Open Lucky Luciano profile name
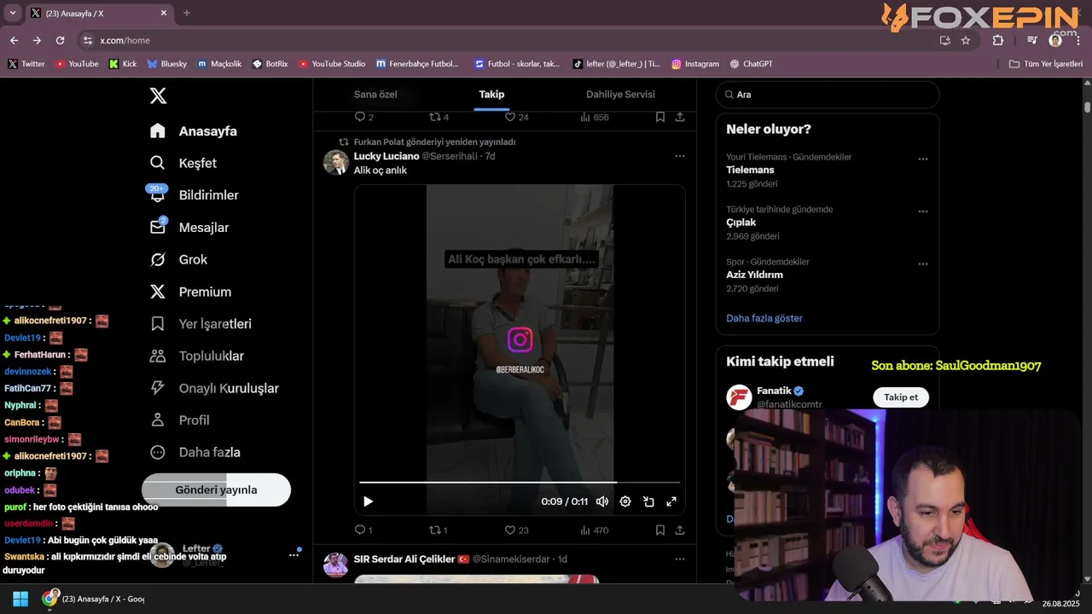Viewport: 1092px width, 614px height. click(386, 156)
